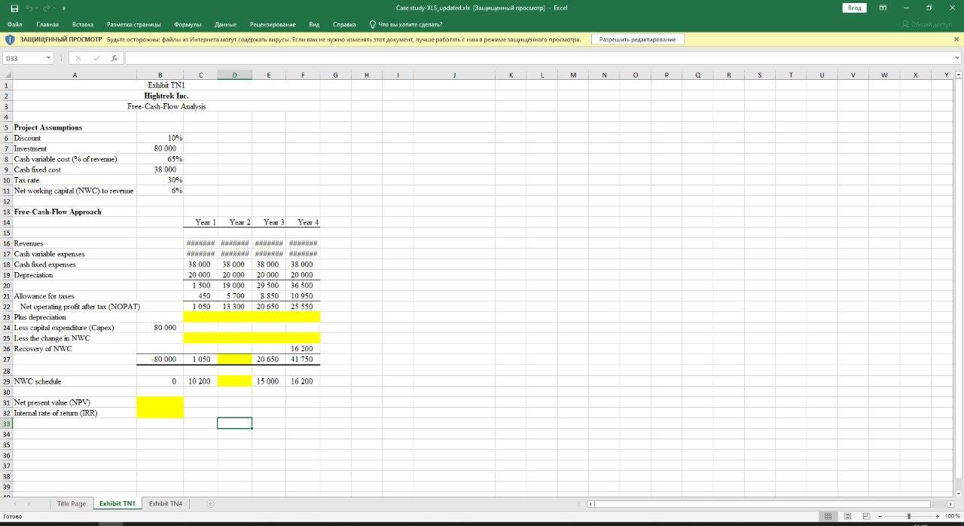Select column D header

point(235,75)
